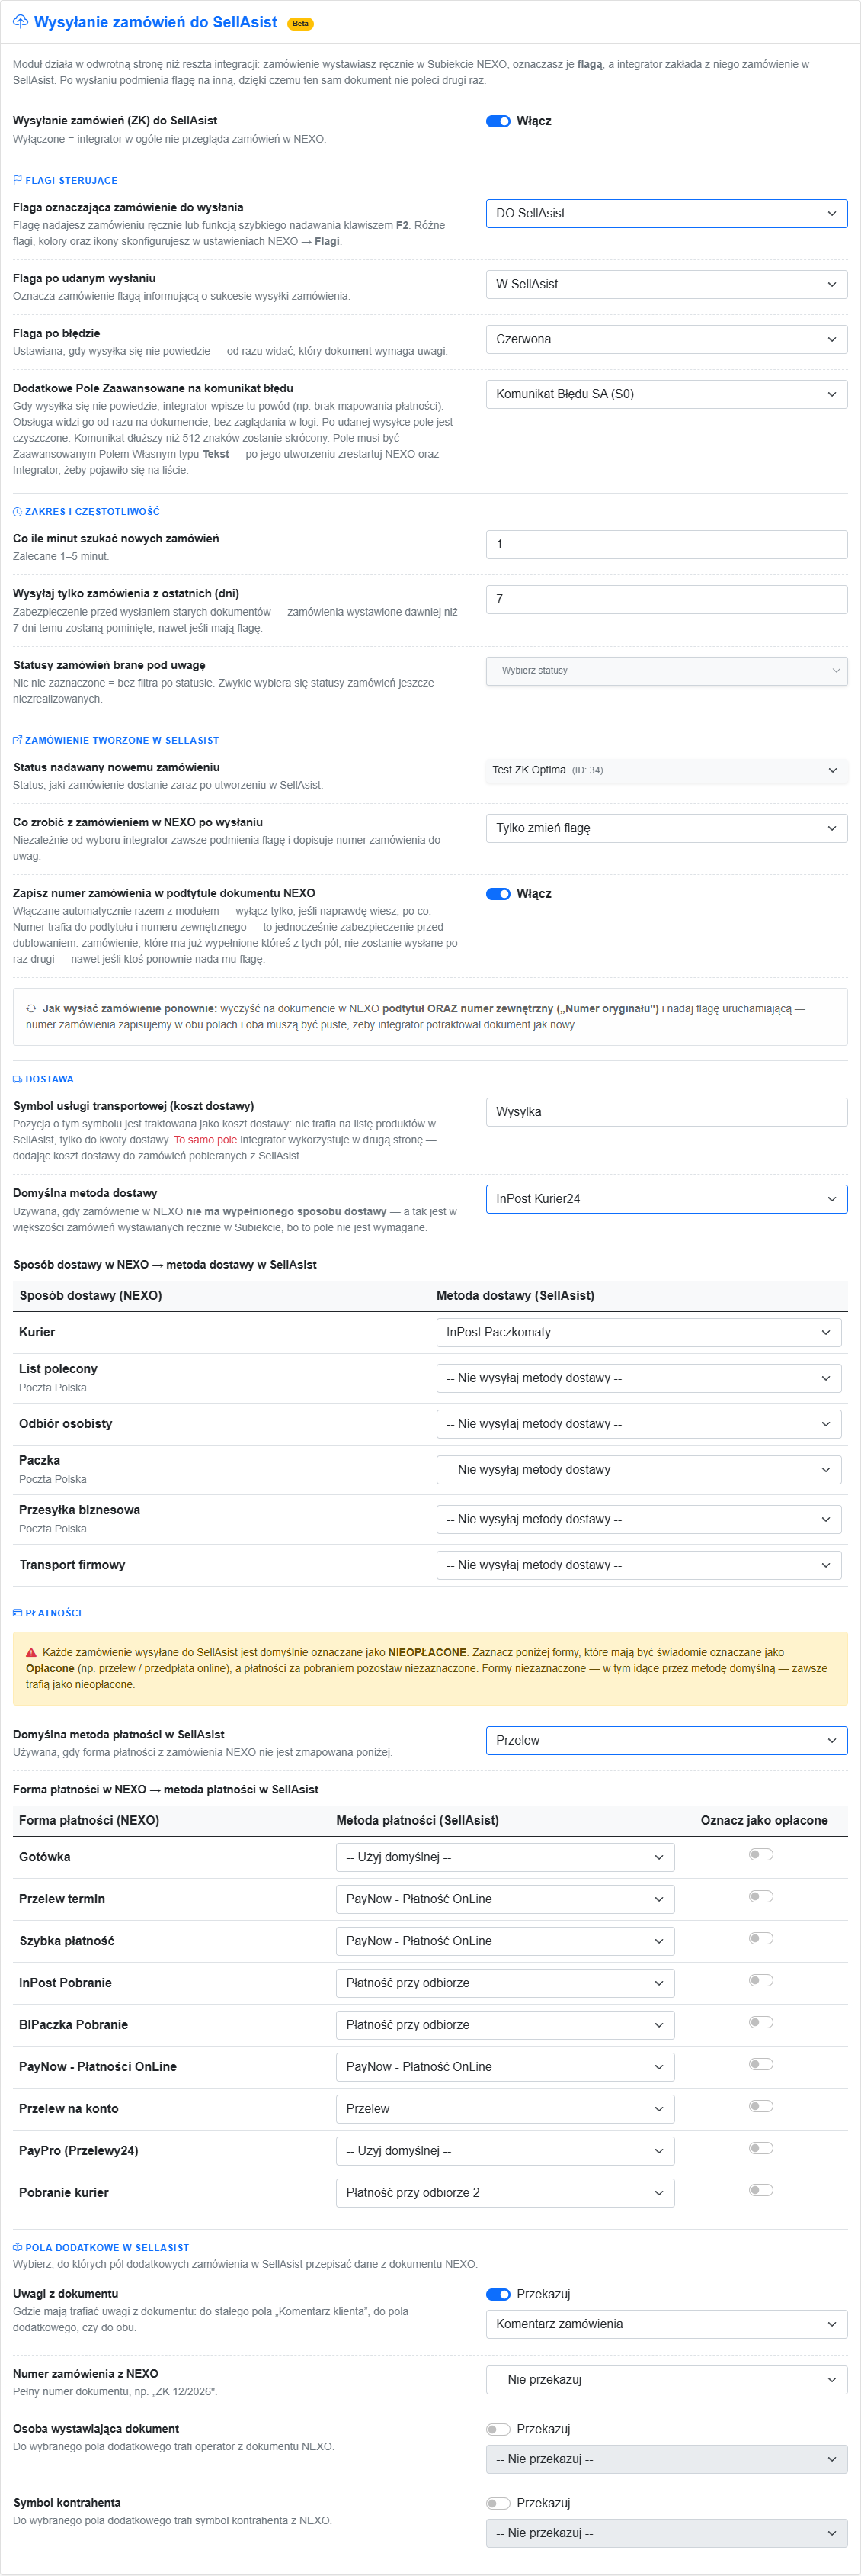Turn off Zapisz numer zamówienia w podtytule toggle

[498, 894]
